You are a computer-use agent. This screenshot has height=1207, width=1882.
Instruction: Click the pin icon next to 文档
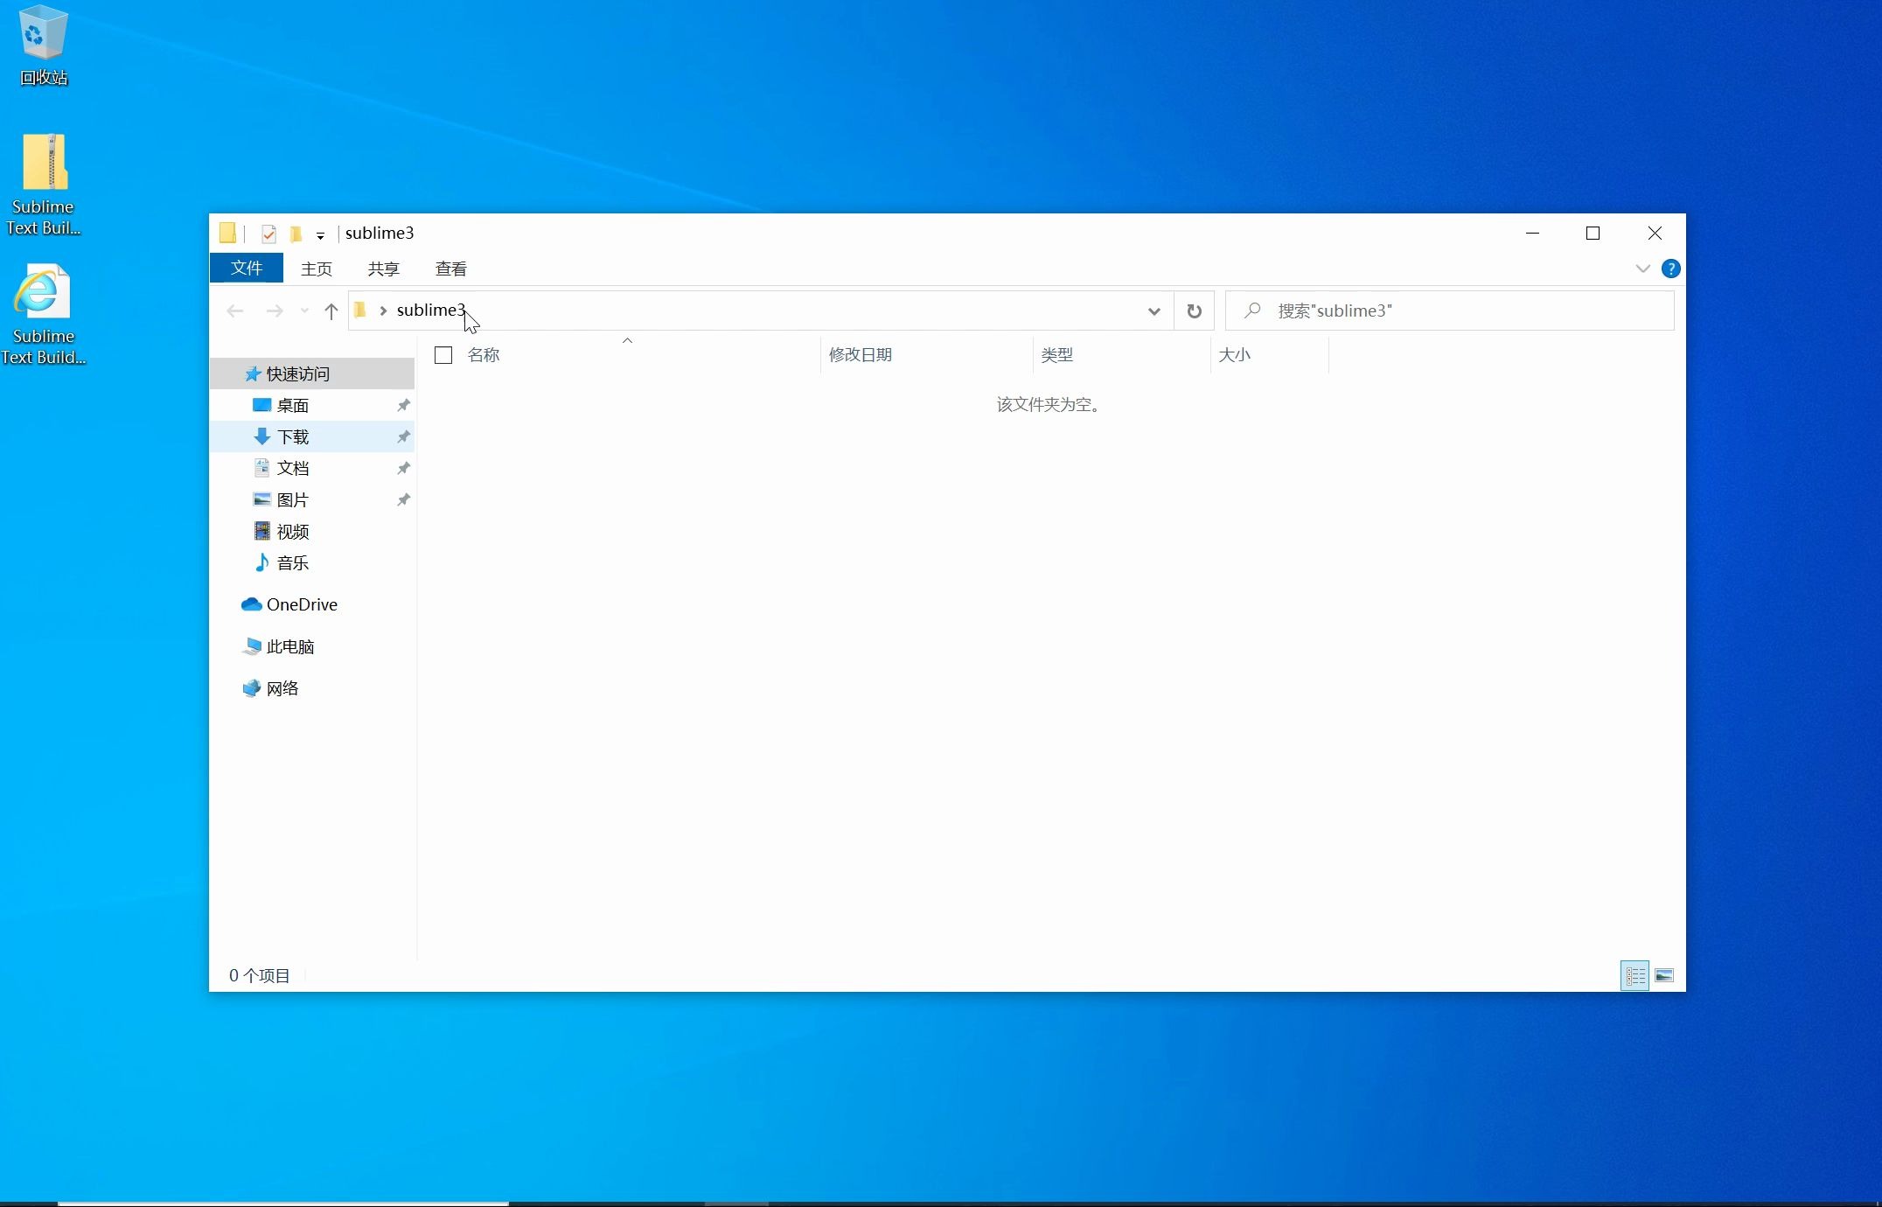pos(403,468)
